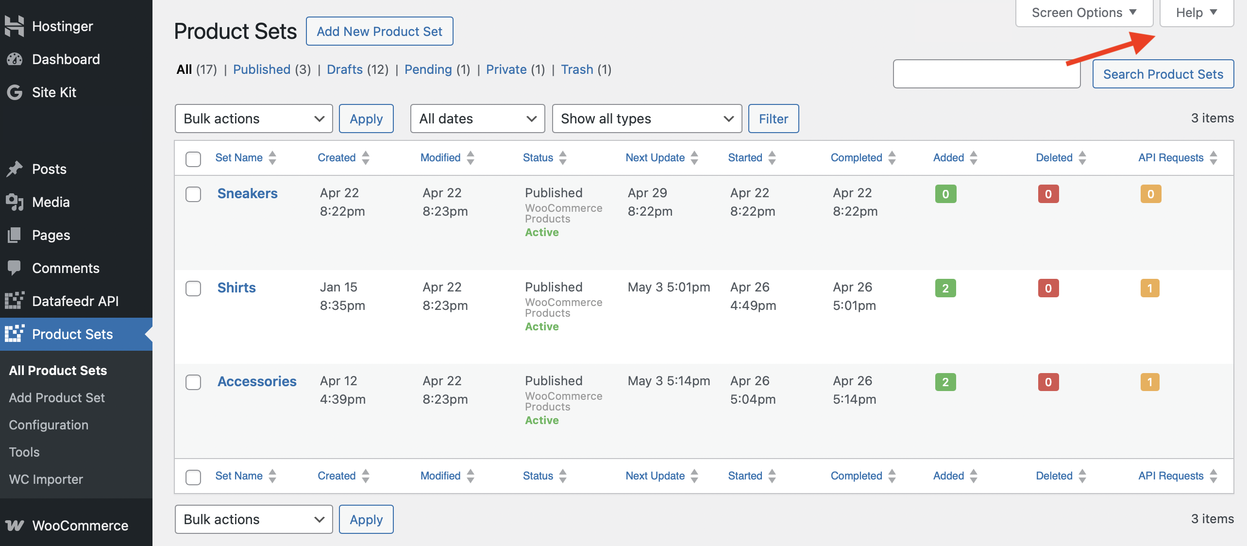Click the Site Kit Google icon

click(x=15, y=92)
